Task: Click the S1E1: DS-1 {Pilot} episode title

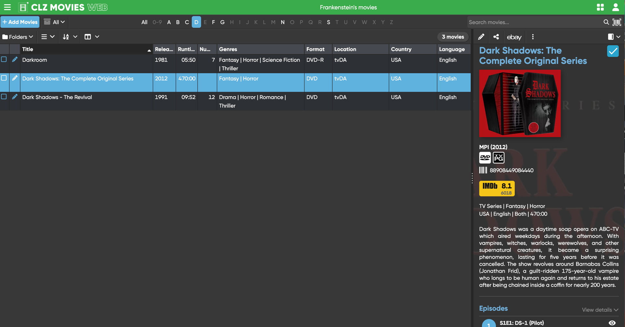Action: point(522,323)
